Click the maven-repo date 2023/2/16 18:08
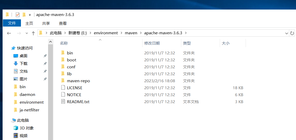 click(x=160, y=81)
